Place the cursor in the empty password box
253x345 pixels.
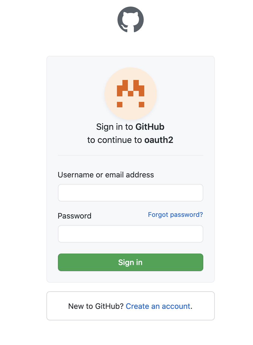[x=131, y=234]
